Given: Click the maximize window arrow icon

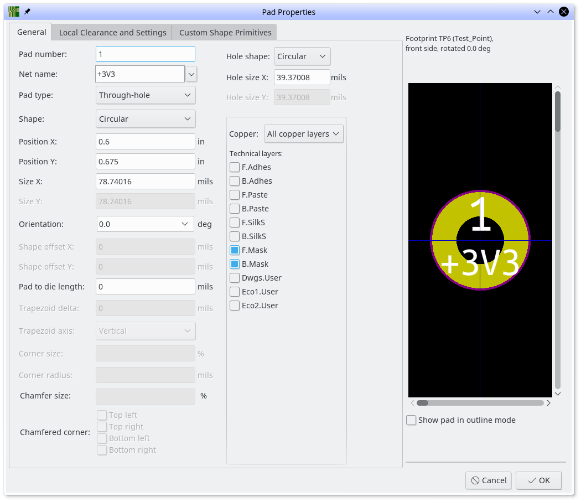Looking at the screenshot, I should click(551, 12).
